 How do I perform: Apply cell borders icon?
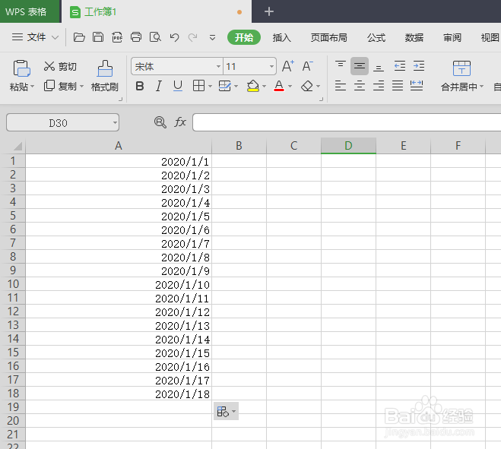pyautogui.click(x=198, y=86)
